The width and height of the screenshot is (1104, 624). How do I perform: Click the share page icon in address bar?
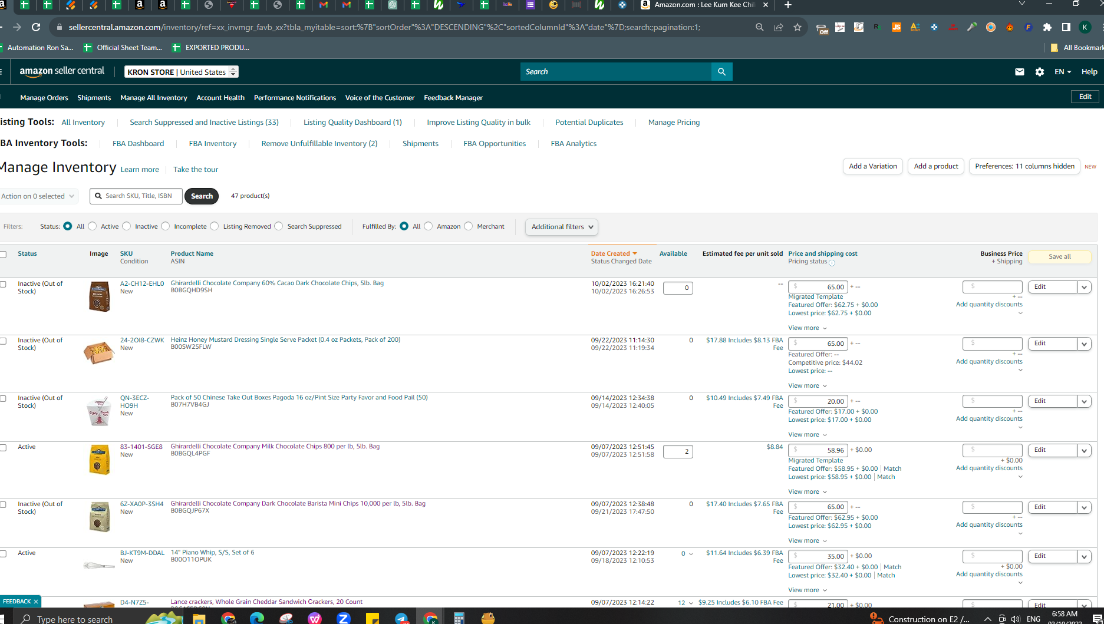[x=779, y=27]
